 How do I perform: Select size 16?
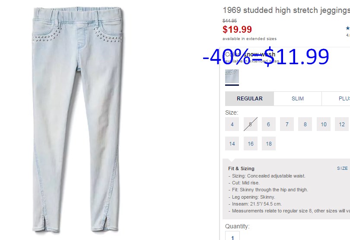[251, 143]
